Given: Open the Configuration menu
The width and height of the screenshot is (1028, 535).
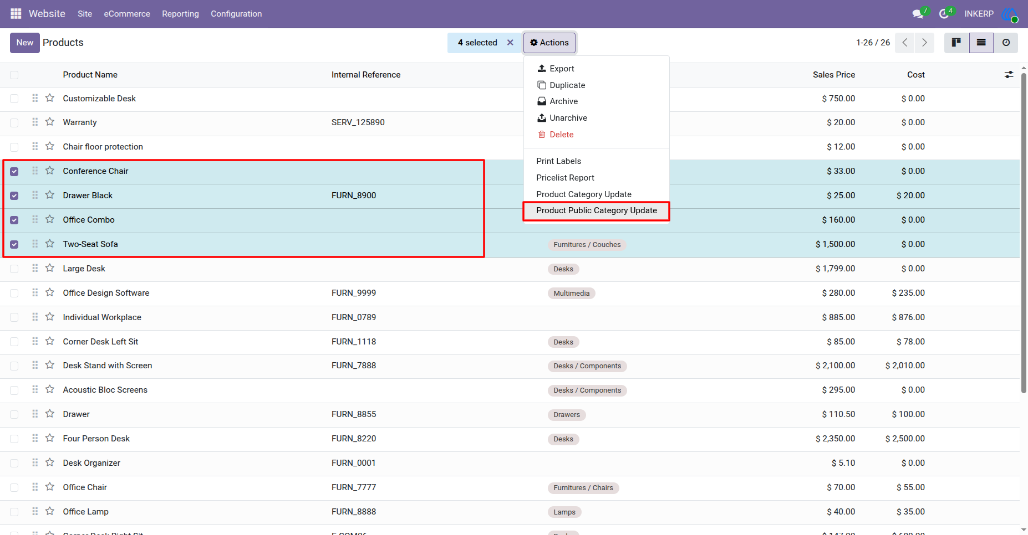Looking at the screenshot, I should [x=236, y=14].
